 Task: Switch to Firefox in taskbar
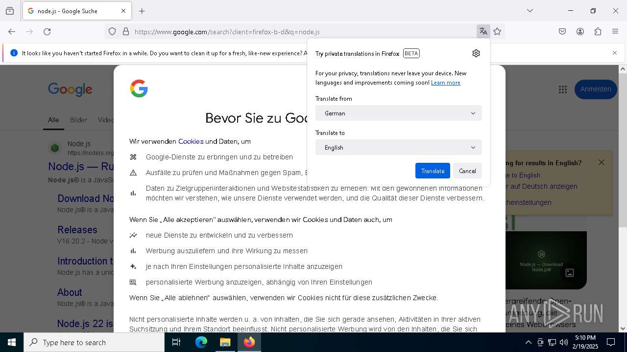[x=249, y=342]
